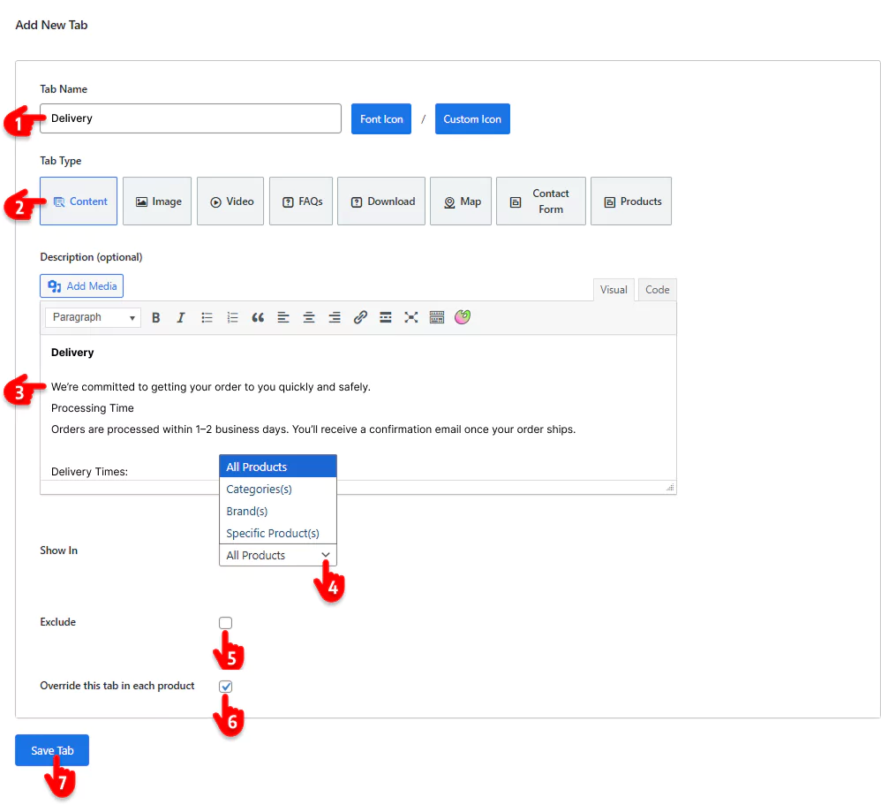Select the Content tab type
881x805 pixels.
[79, 201]
